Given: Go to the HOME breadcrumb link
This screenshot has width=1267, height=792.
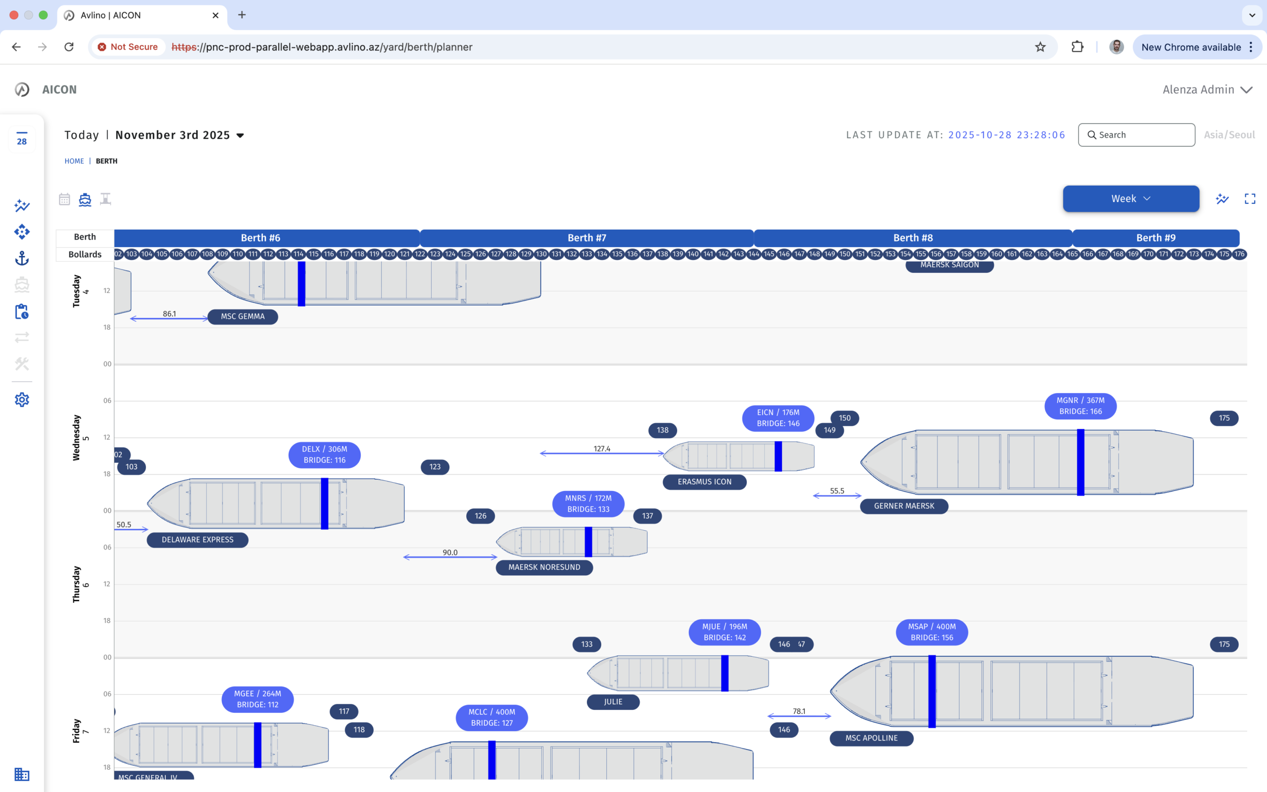Looking at the screenshot, I should coord(74,161).
